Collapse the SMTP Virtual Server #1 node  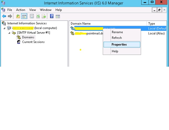[9, 33]
